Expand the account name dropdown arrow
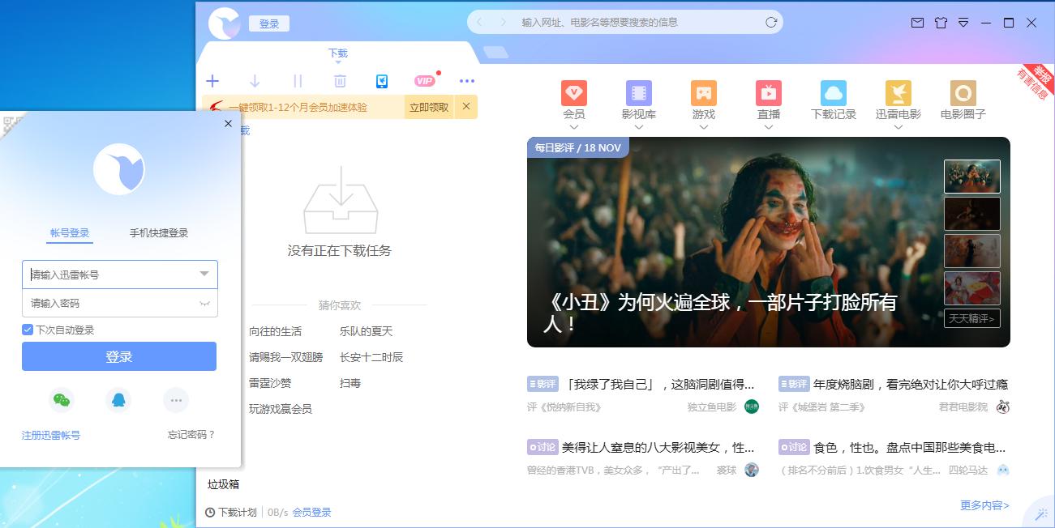This screenshot has width=1055, height=528. pyautogui.click(x=204, y=275)
